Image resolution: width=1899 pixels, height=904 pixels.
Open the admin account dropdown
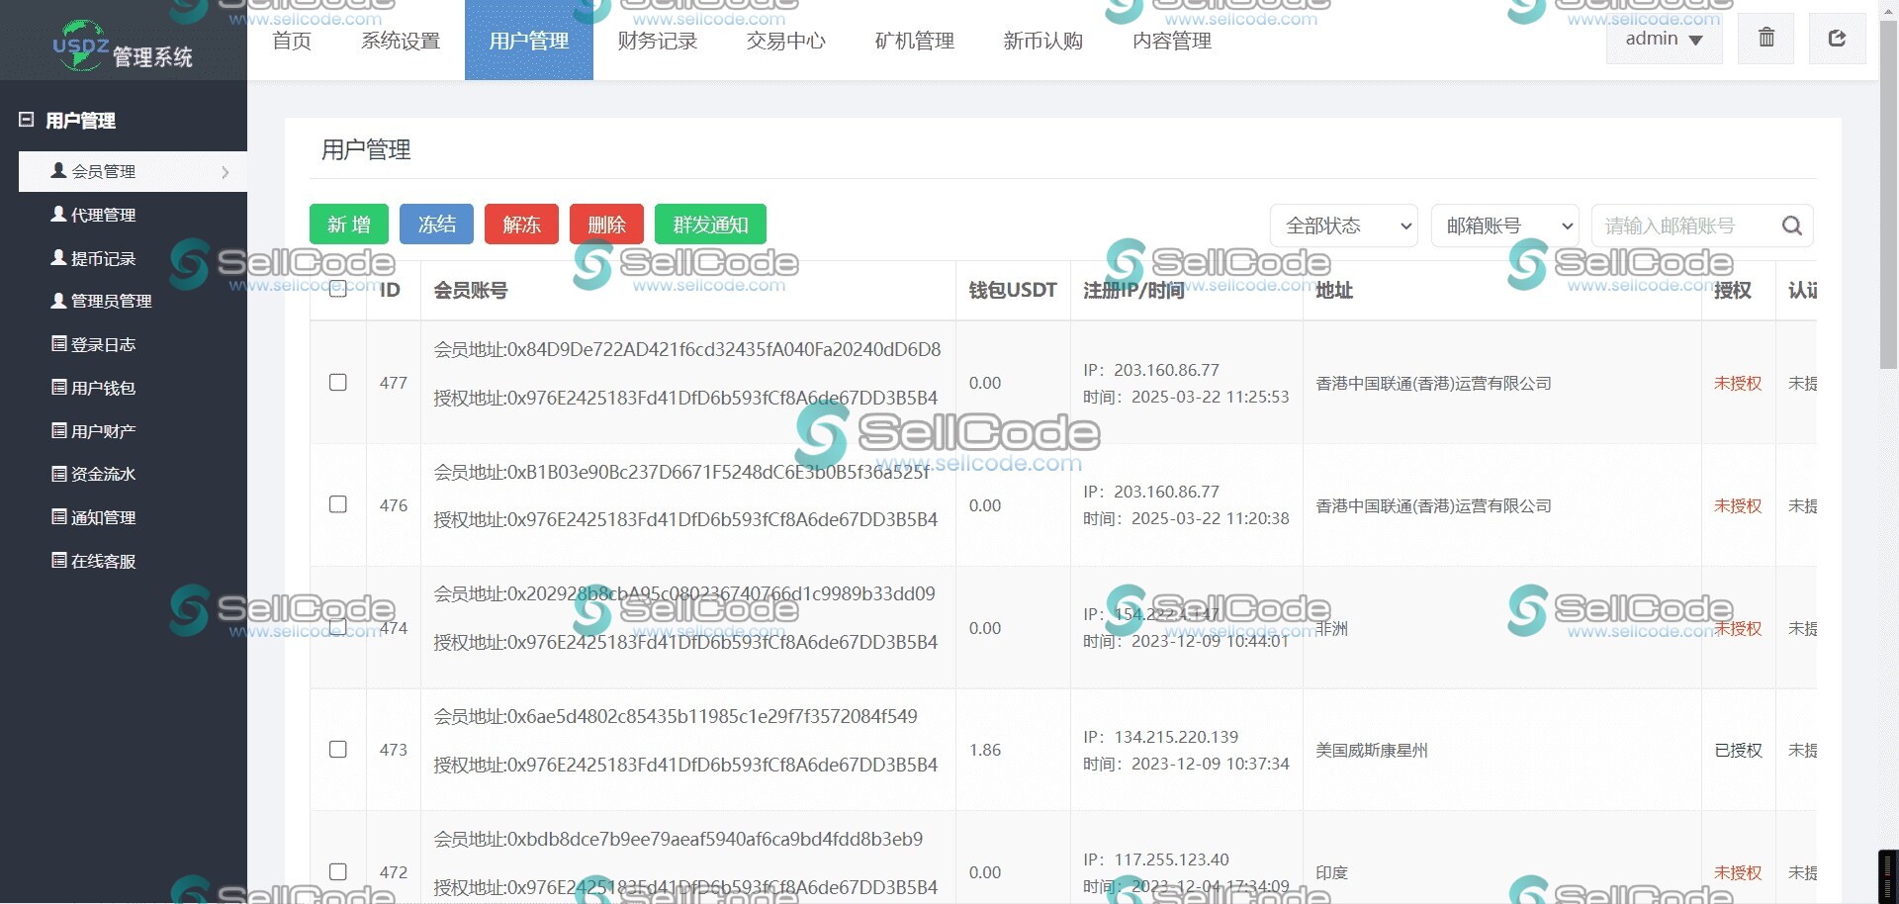(1663, 38)
